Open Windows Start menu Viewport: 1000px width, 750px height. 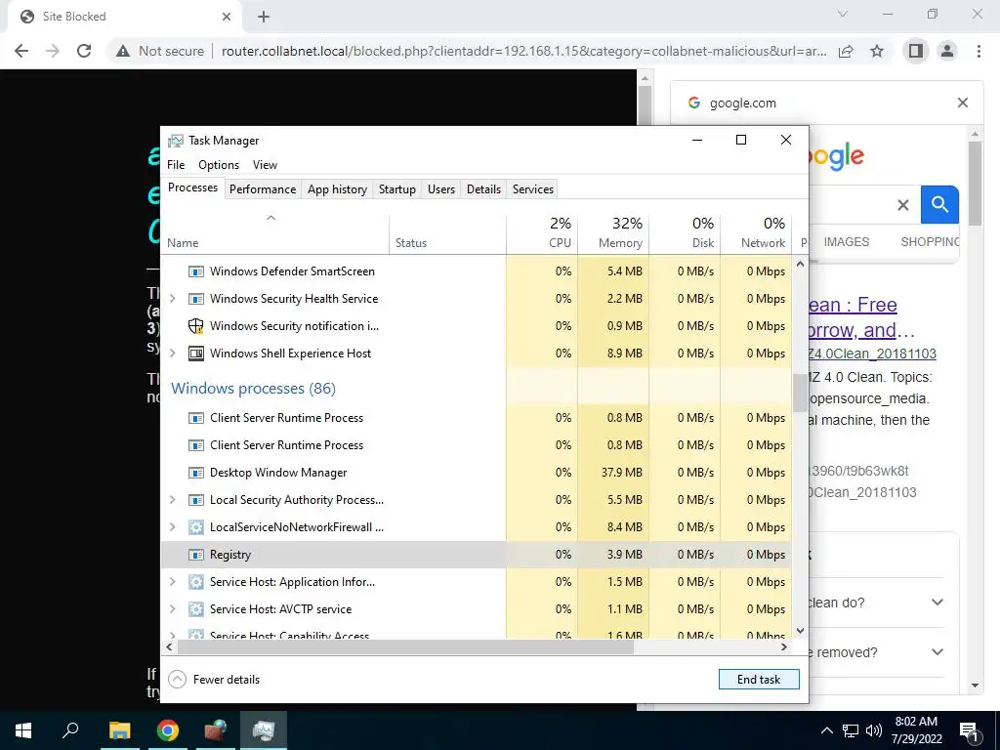tap(23, 730)
